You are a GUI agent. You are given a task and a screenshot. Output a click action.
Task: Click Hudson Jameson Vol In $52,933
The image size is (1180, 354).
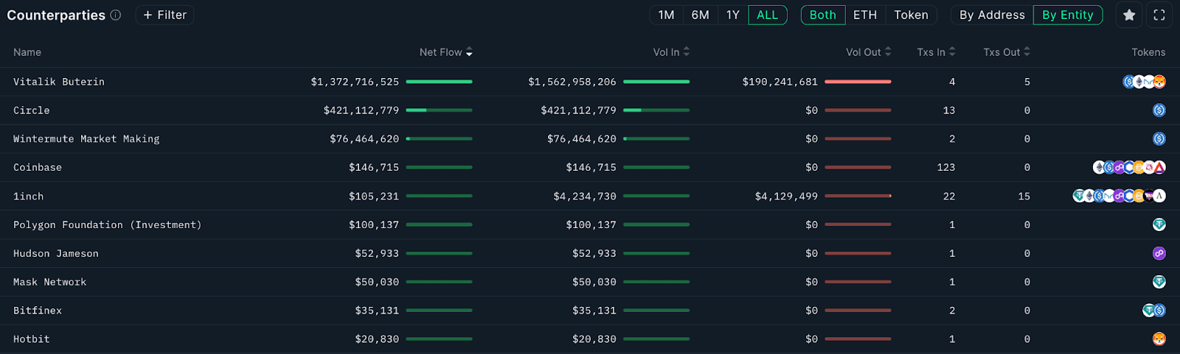click(594, 254)
